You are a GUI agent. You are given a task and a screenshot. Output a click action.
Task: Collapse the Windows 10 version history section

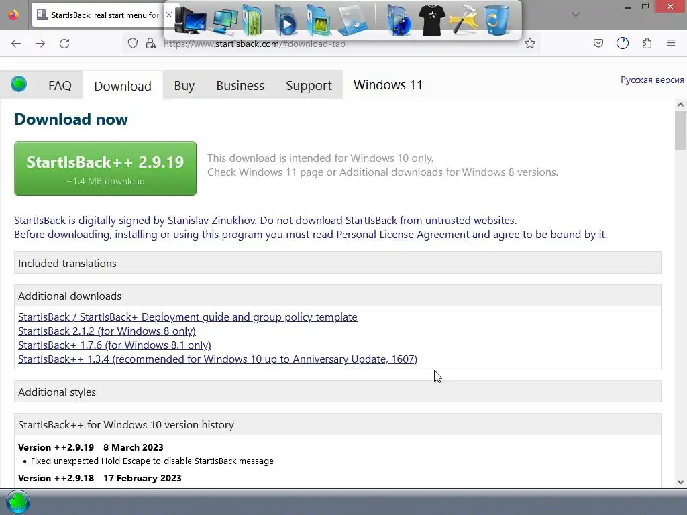pyautogui.click(x=337, y=424)
